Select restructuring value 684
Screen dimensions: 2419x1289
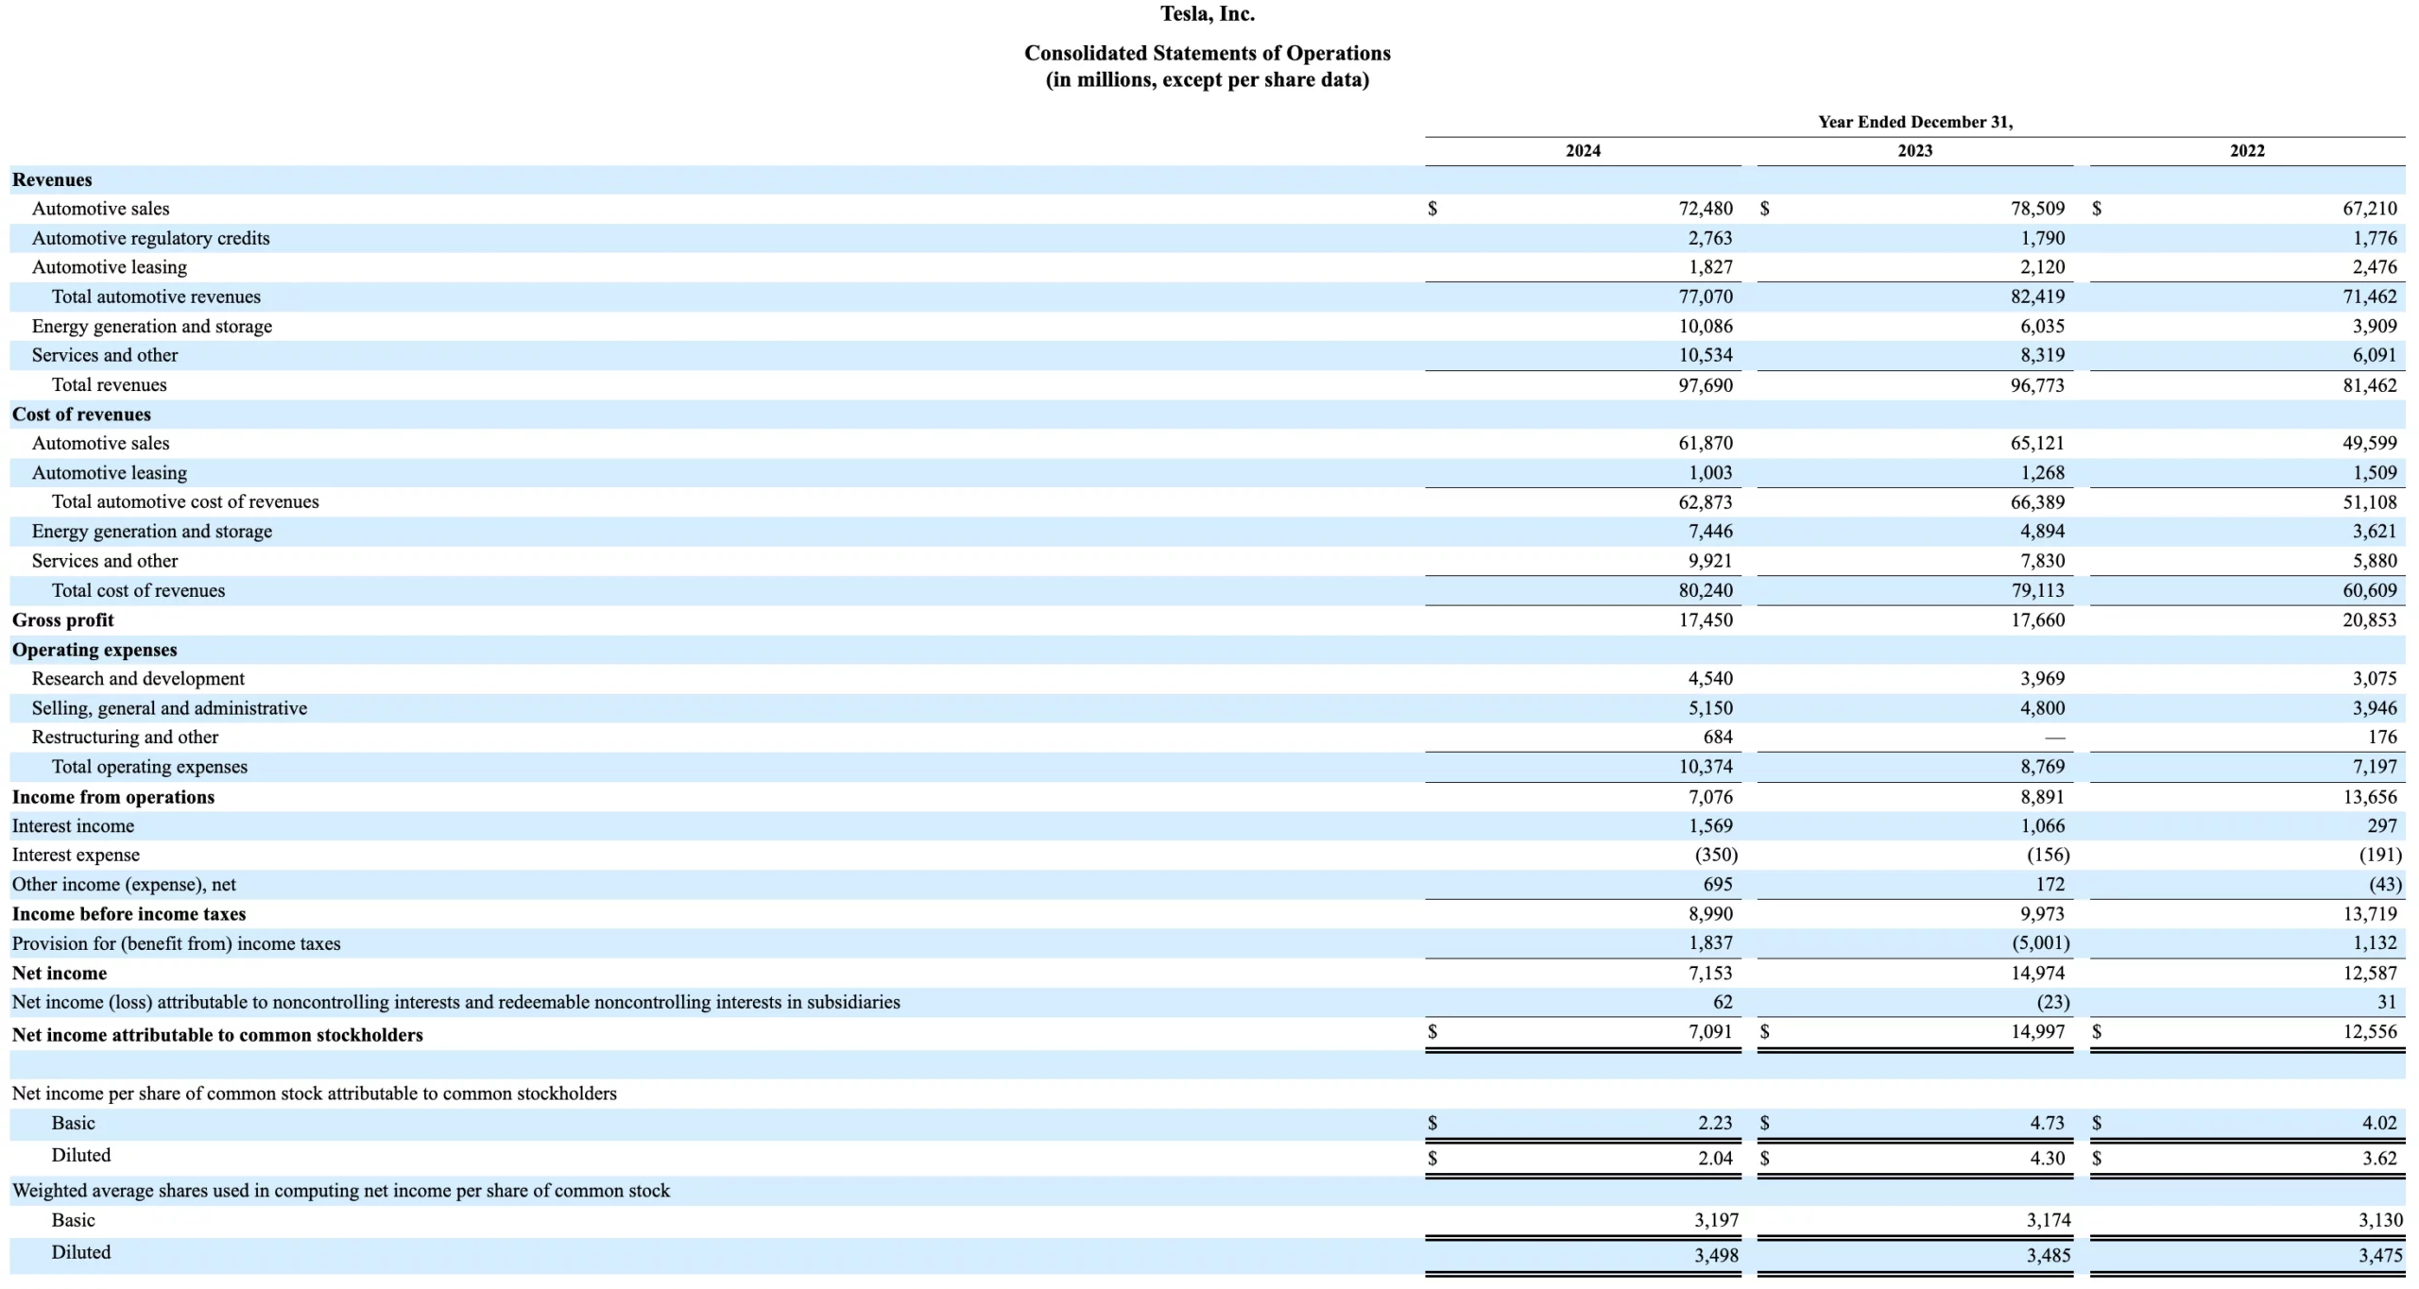1718,737
